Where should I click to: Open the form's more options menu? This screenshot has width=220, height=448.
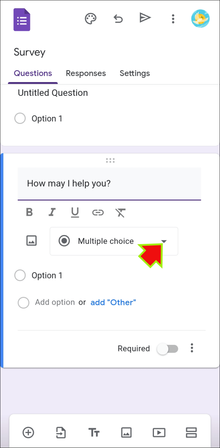click(x=173, y=19)
